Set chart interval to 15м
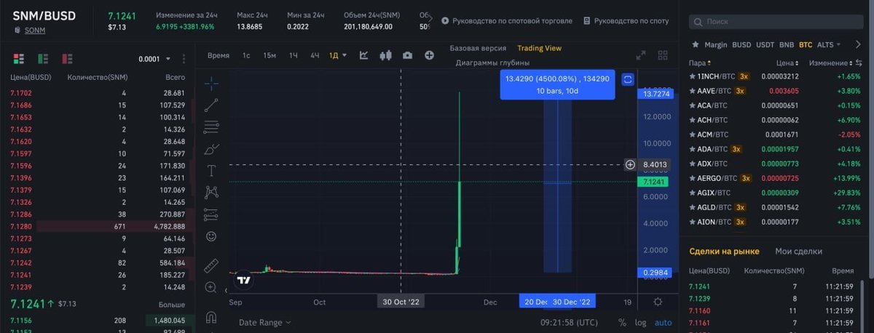 tap(269, 55)
